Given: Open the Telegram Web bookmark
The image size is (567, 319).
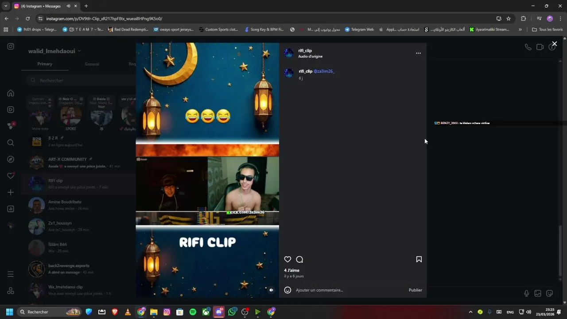Looking at the screenshot, I should 359,30.
